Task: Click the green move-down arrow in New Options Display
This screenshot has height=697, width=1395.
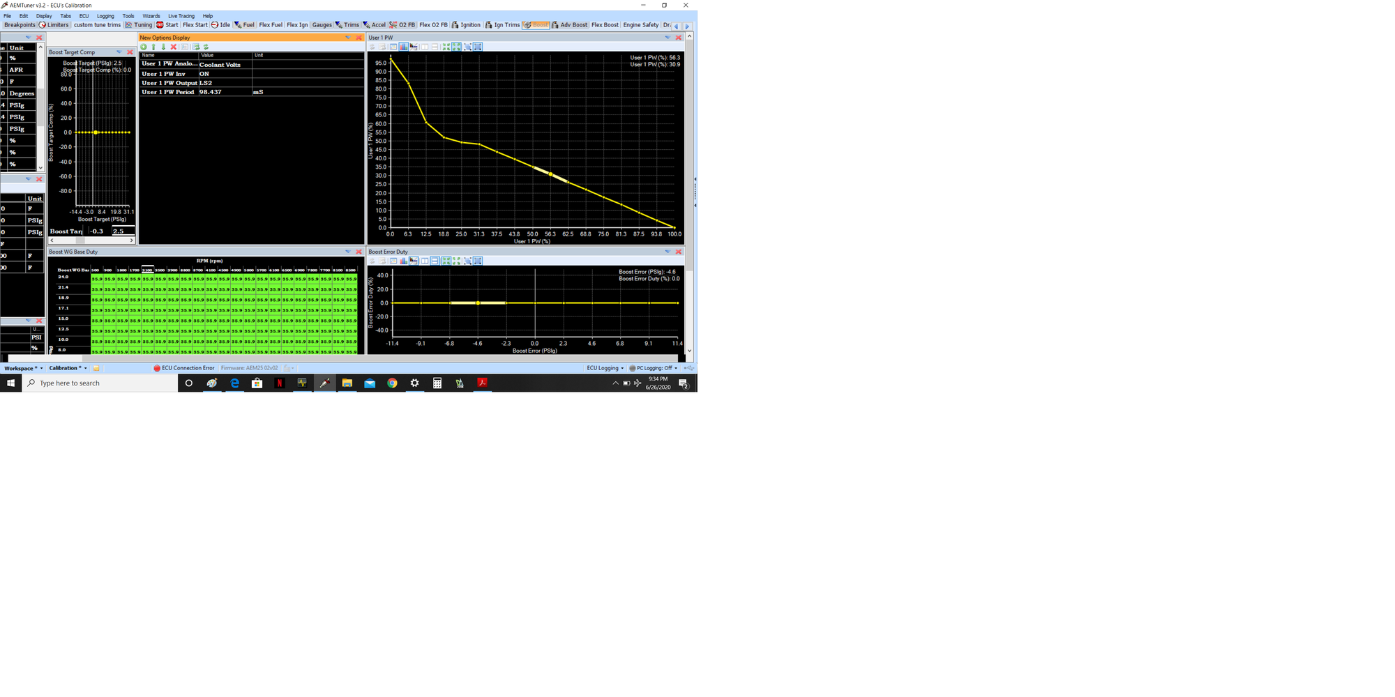Action: point(163,47)
